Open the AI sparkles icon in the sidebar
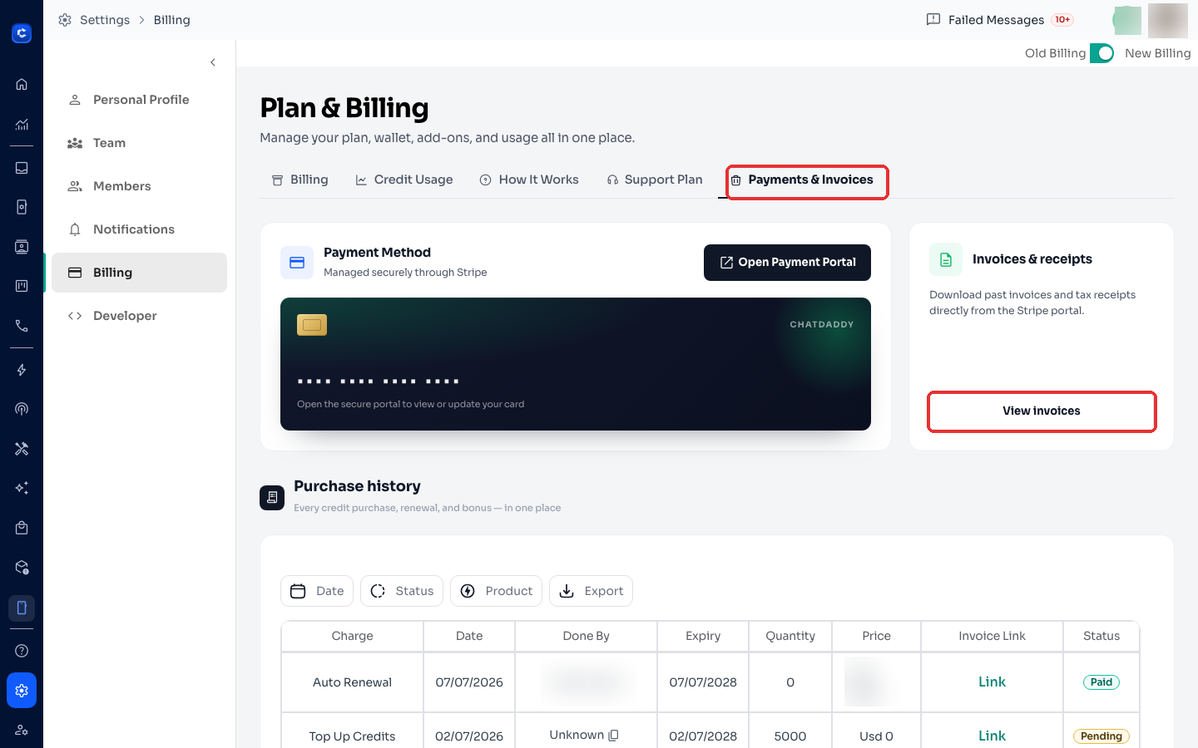Image resolution: width=1198 pixels, height=748 pixels. coord(22,488)
